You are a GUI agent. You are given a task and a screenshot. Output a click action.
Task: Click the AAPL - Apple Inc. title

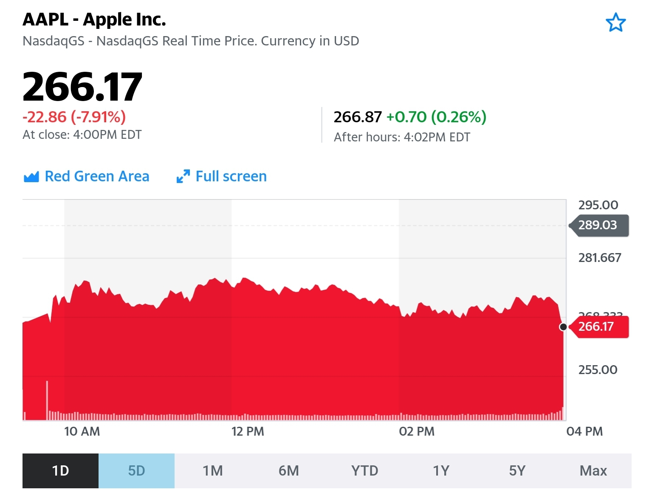(x=94, y=20)
